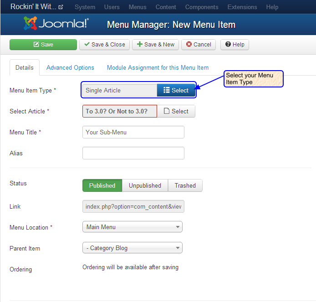Click the Link field
The height and width of the screenshot is (302, 316).
point(133,206)
